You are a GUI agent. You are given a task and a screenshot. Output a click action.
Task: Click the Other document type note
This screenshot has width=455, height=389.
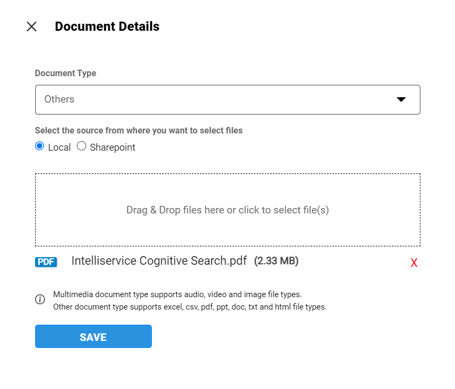pyautogui.click(x=190, y=307)
